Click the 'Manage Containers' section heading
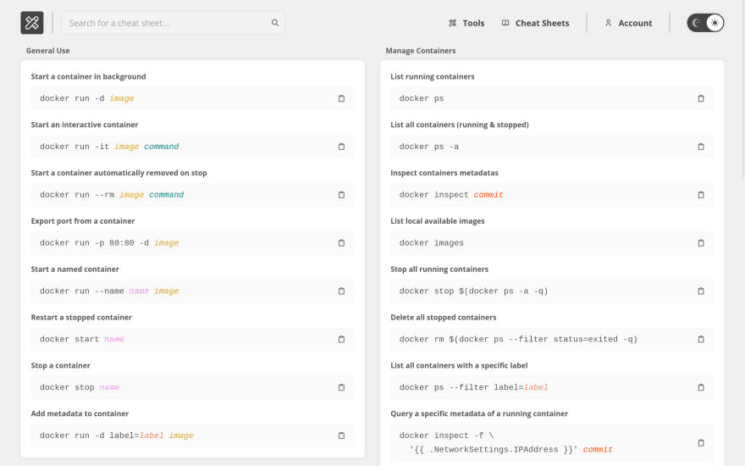 click(421, 50)
